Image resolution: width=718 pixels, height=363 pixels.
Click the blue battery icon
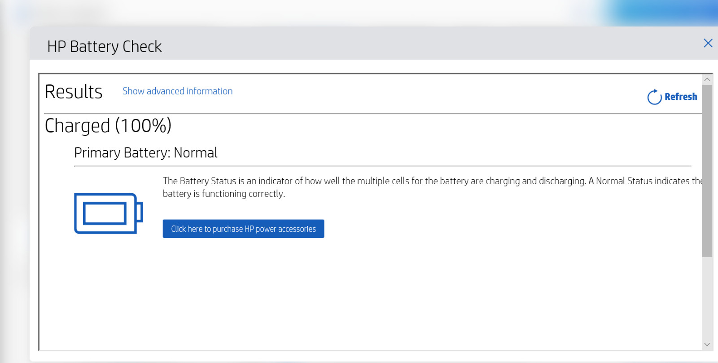109,213
